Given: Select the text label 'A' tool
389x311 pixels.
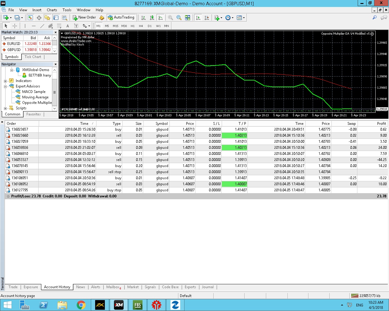Looking at the screenshot, I should (67, 26).
